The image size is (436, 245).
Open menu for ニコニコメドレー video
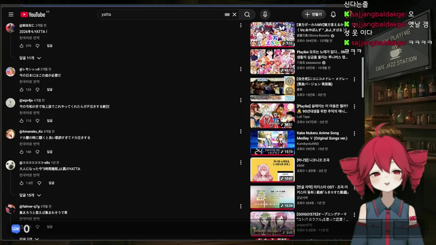[x=354, y=79]
